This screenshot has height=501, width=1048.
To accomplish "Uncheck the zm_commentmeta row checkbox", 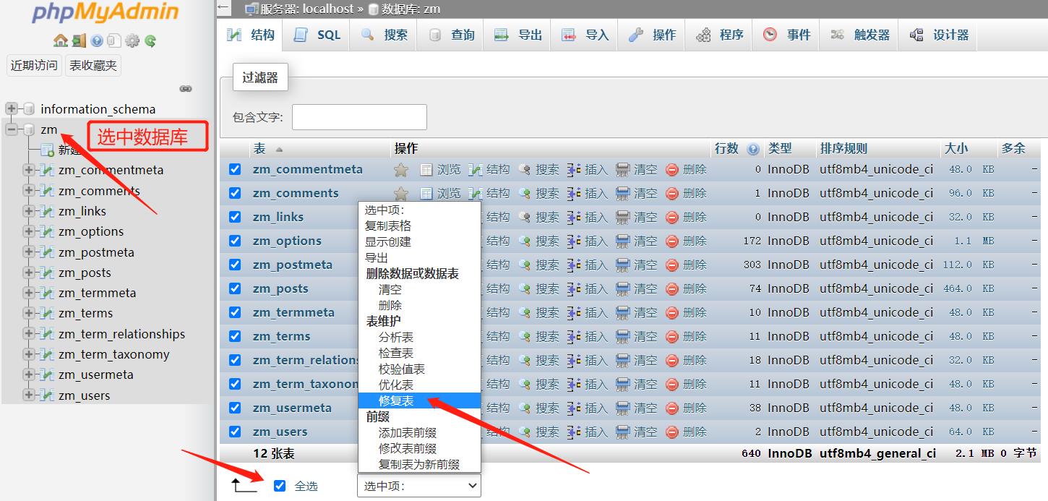I will coord(235,169).
